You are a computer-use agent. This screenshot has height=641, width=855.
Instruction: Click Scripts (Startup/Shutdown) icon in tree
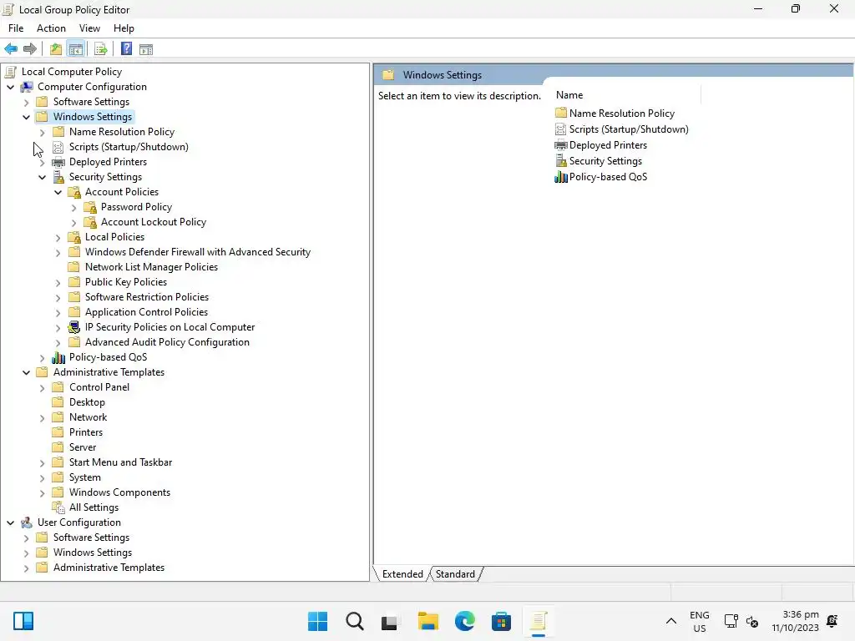click(x=58, y=147)
